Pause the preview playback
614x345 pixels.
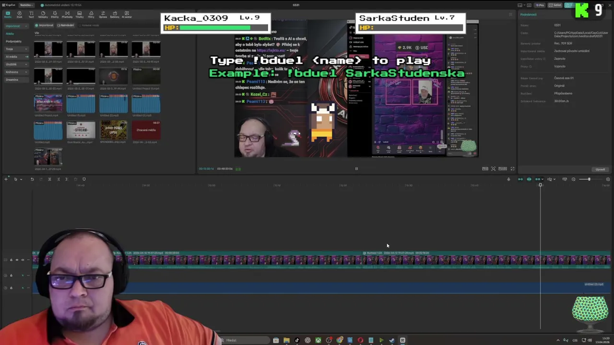(356, 169)
